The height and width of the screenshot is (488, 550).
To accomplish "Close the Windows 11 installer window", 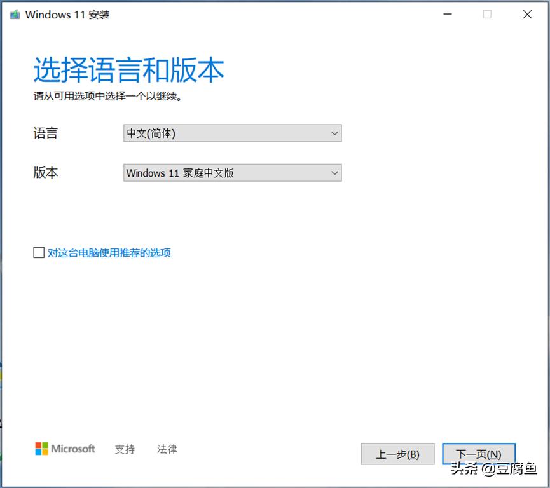I will [527, 14].
